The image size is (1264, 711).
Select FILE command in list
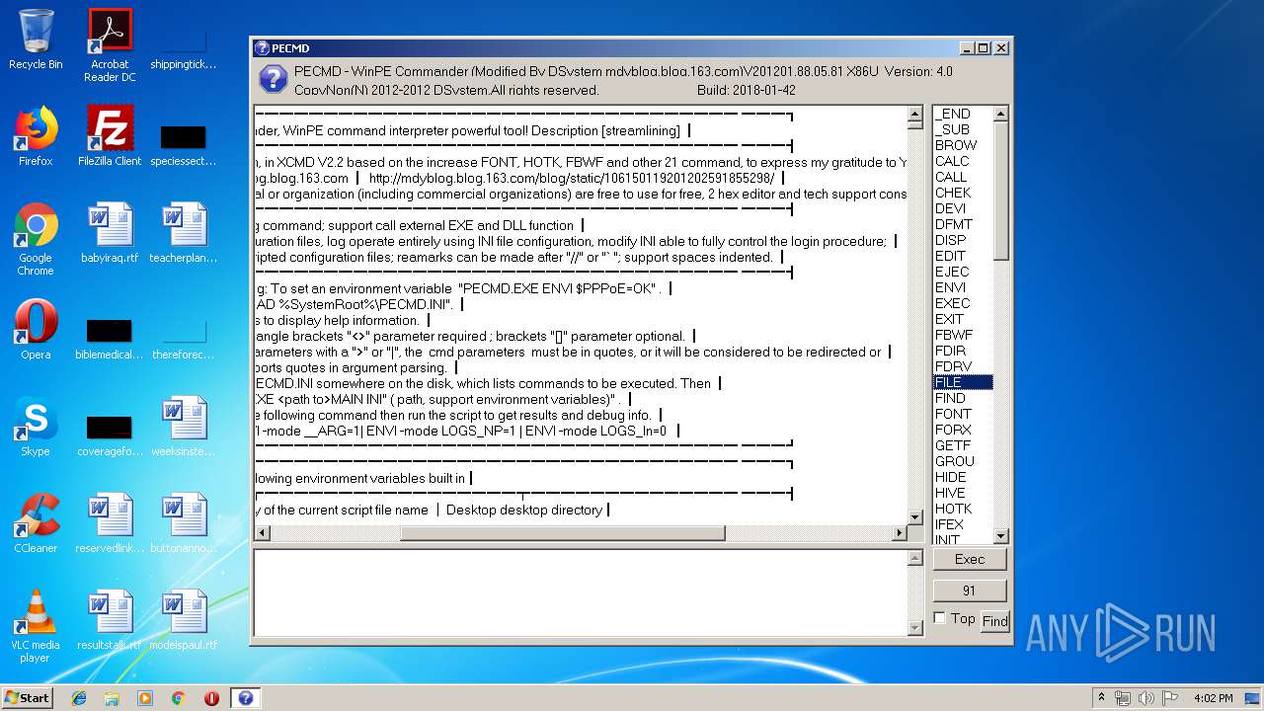[x=963, y=382]
